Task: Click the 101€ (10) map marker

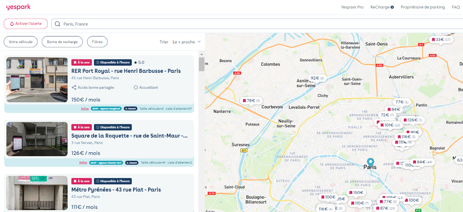Action: click(x=390, y=125)
